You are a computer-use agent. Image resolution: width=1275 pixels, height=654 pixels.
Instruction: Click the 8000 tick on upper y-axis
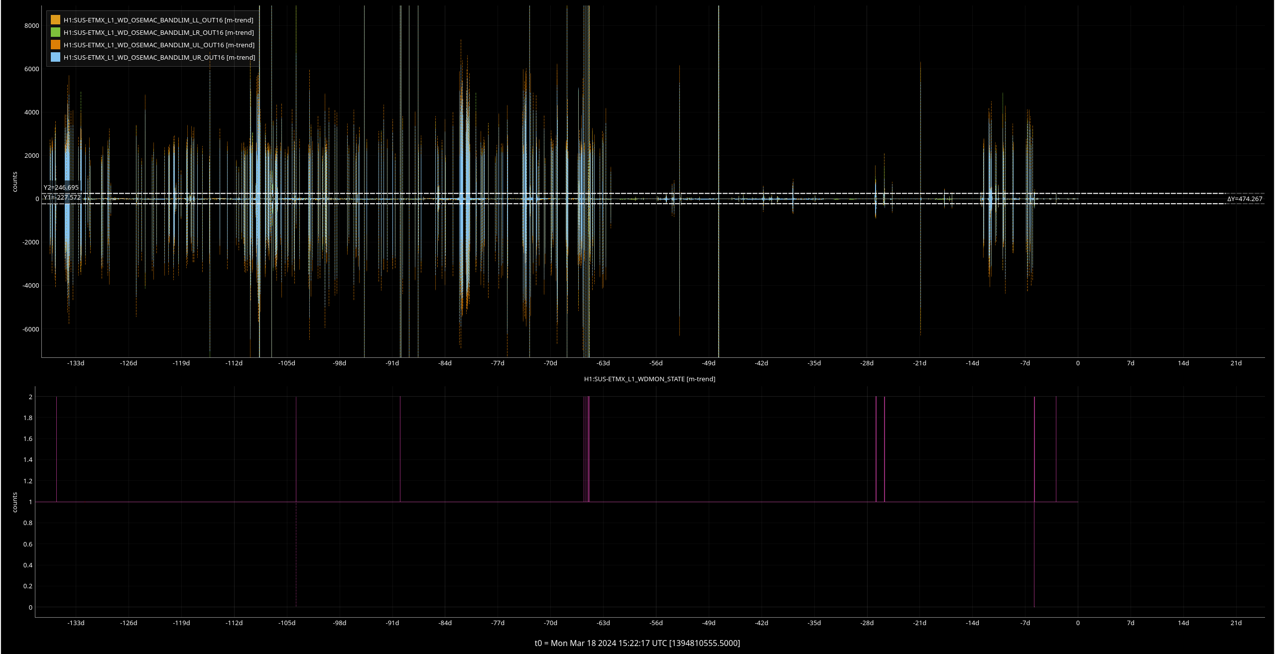[x=31, y=25]
